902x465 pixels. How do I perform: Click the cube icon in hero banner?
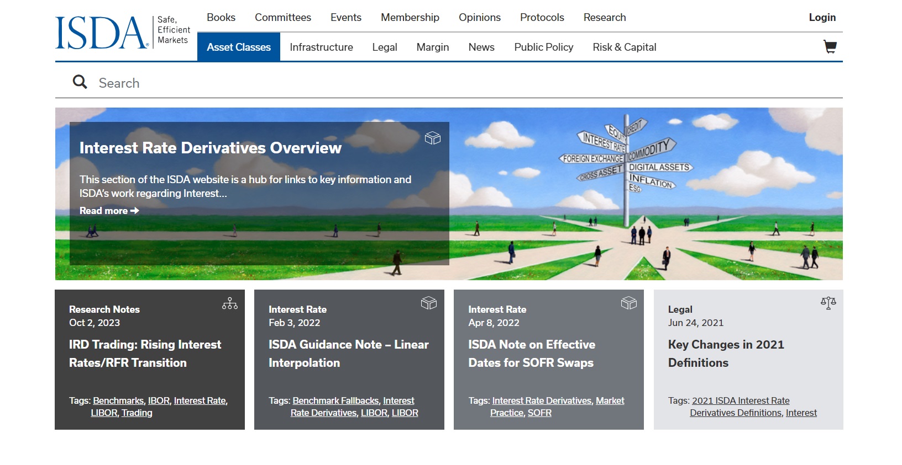coord(432,138)
